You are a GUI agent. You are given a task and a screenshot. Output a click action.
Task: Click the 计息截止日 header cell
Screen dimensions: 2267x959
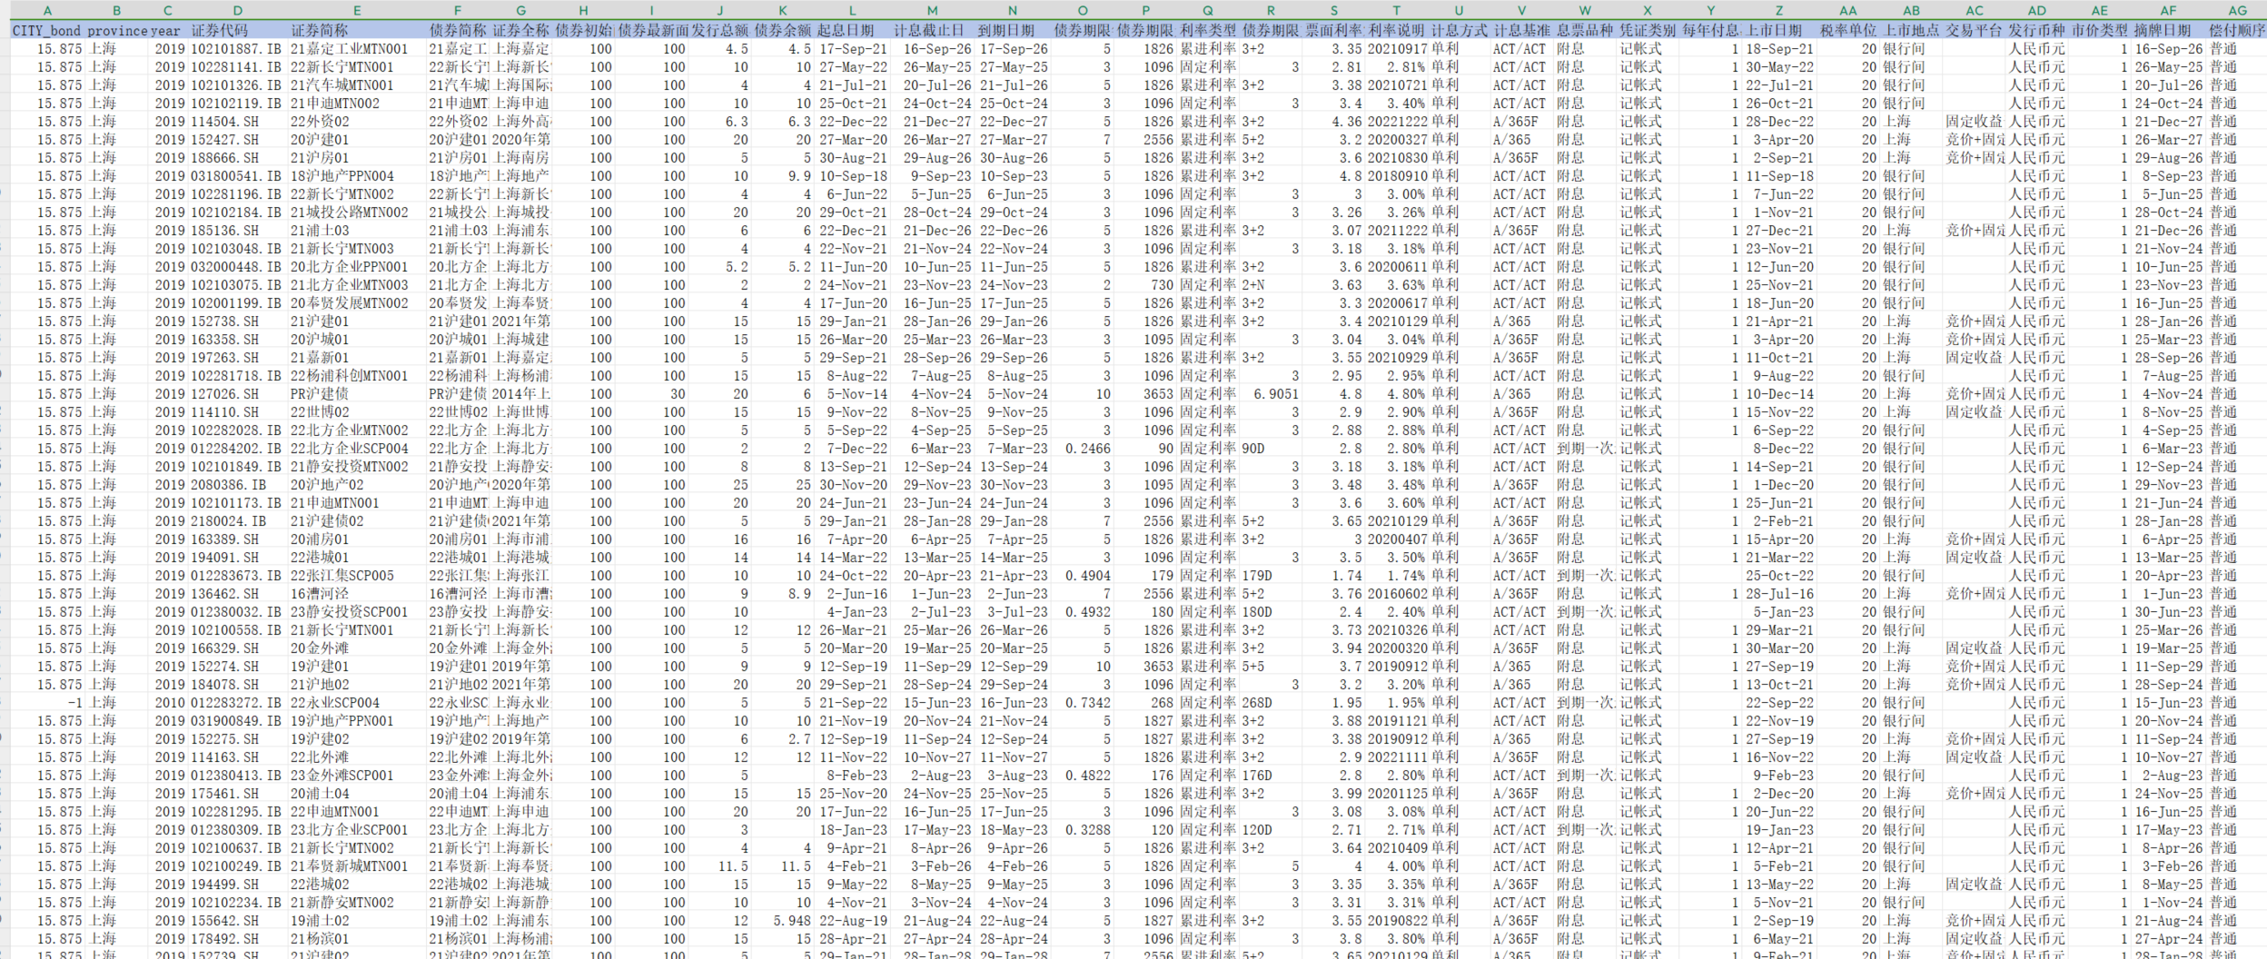click(x=932, y=31)
